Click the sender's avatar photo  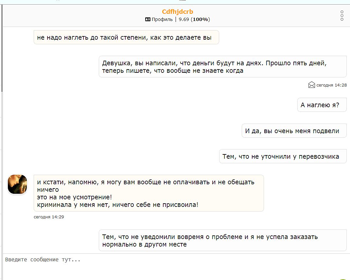(17, 184)
